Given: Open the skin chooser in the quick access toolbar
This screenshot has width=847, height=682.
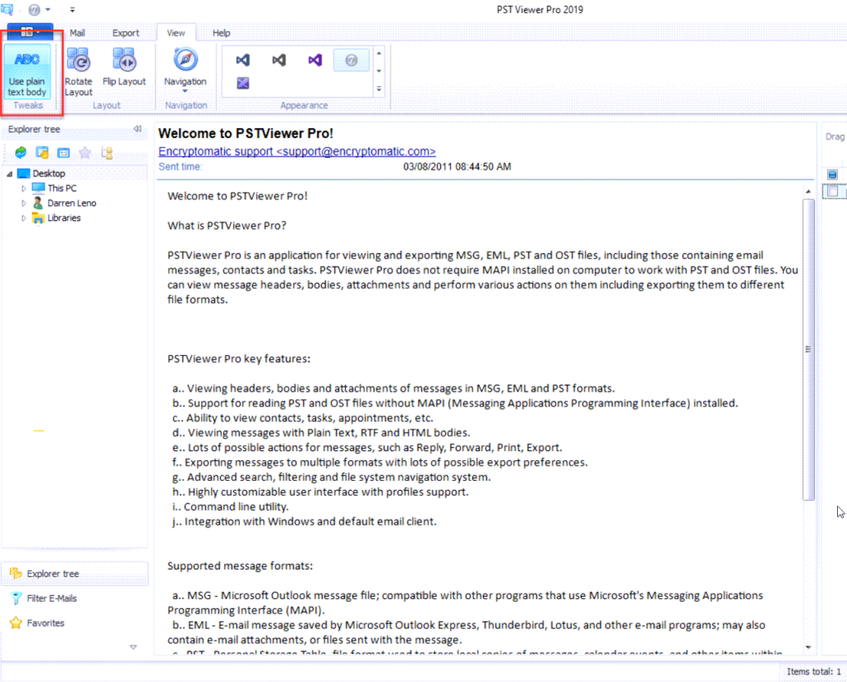Looking at the screenshot, I should click(x=39, y=10).
